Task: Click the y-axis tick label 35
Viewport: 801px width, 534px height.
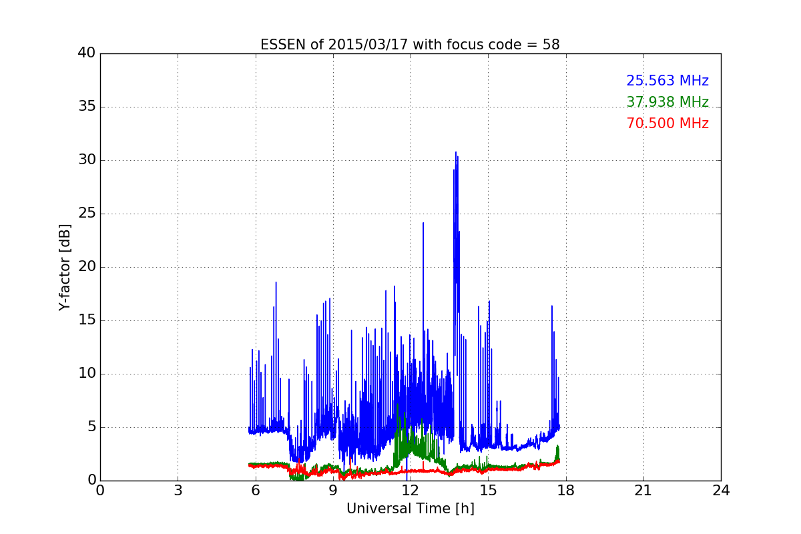Action: pos(87,107)
